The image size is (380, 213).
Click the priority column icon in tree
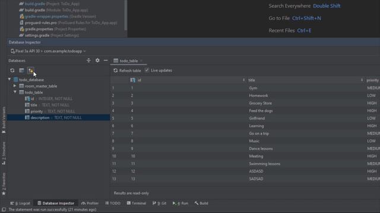click(x=27, y=111)
